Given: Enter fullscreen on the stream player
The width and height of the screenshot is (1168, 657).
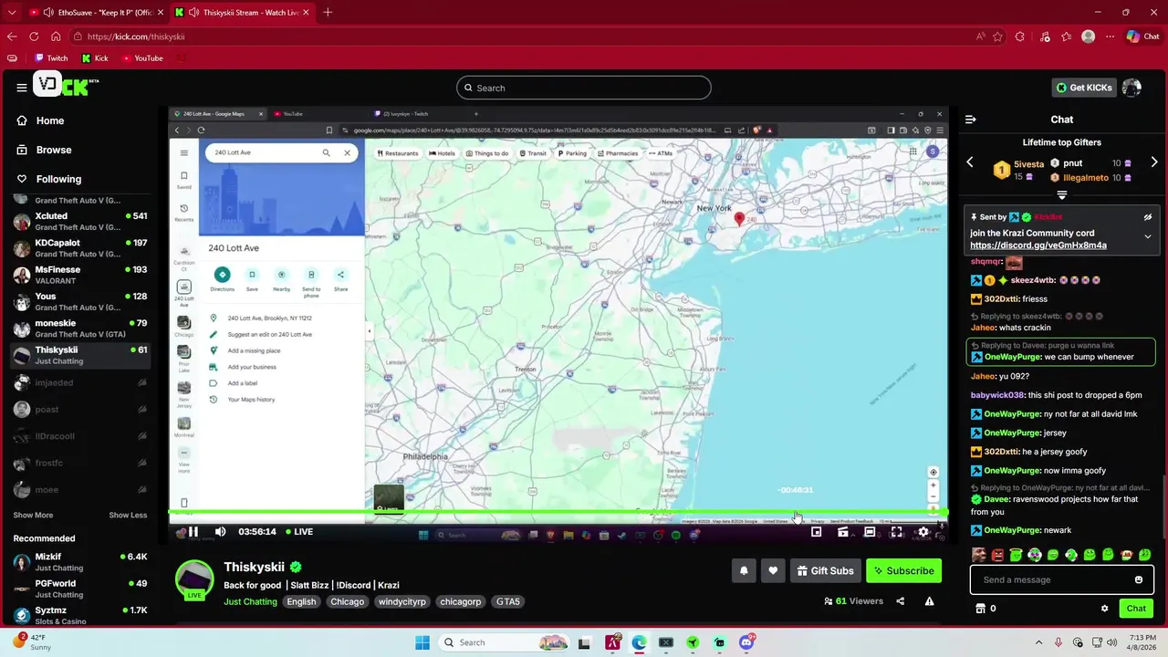Looking at the screenshot, I should point(897,532).
